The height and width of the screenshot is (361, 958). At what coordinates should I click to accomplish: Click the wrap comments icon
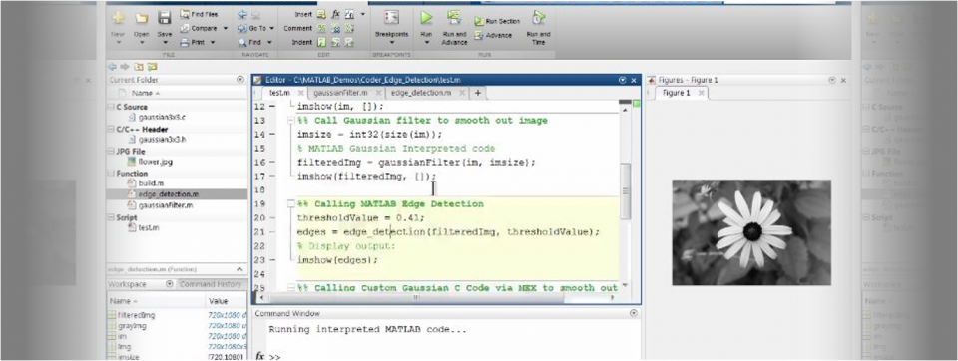click(349, 28)
